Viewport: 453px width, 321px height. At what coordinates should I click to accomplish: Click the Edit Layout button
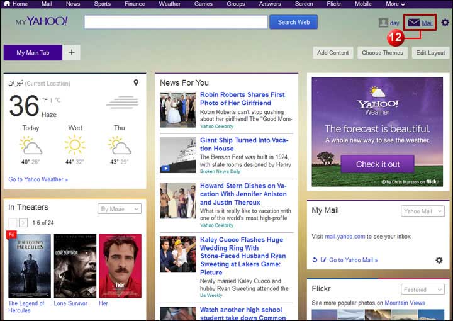[430, 53]
